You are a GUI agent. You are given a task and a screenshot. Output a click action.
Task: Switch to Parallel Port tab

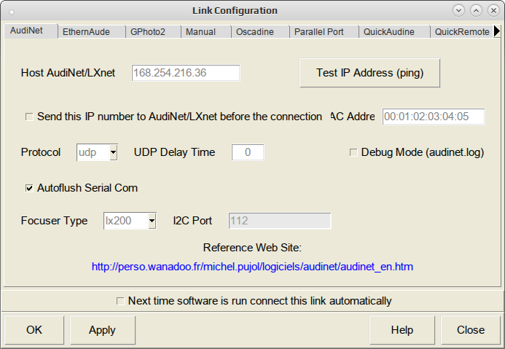tap(324, 32)
